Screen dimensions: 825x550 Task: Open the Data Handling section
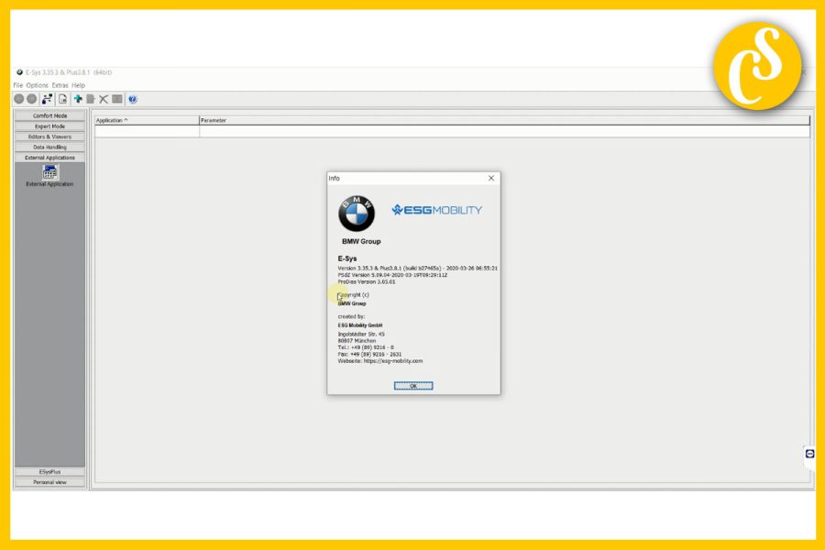[x=49, y=147]
